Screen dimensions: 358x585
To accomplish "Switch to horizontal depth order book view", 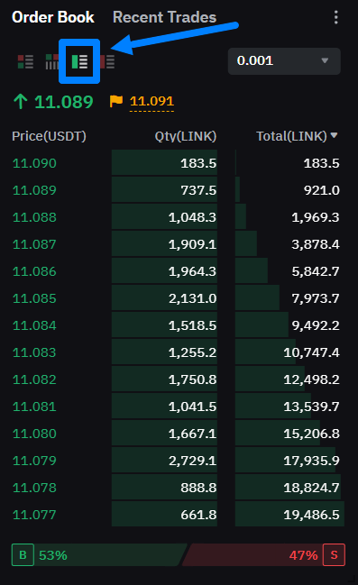I will [x=52, y=61].
